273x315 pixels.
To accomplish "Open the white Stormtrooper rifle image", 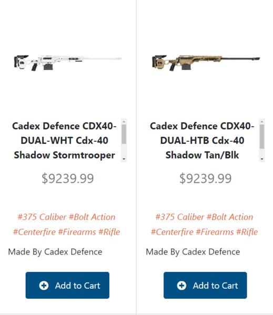I will coord(68,62).
